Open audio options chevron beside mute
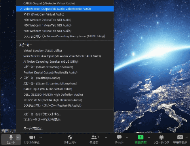The height and width of the screenshot is (146, 190). (18, 138)
